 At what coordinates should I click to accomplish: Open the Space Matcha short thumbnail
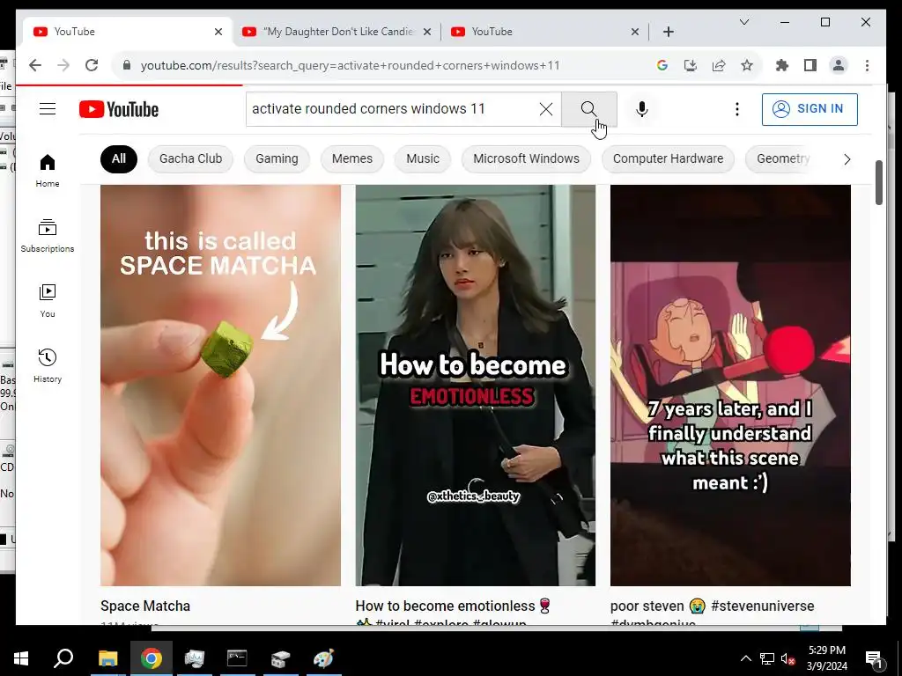click(220, 386)
